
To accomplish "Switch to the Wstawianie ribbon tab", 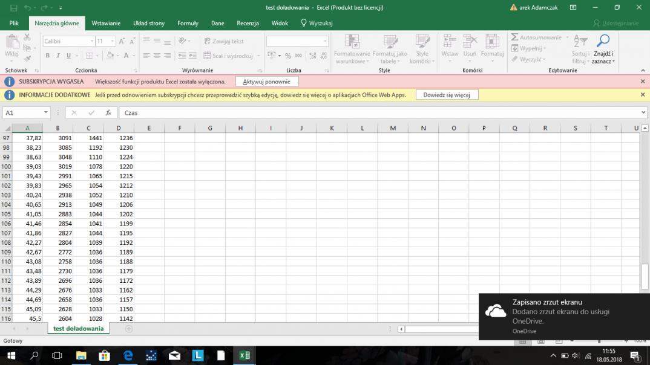I will [106, 23].
